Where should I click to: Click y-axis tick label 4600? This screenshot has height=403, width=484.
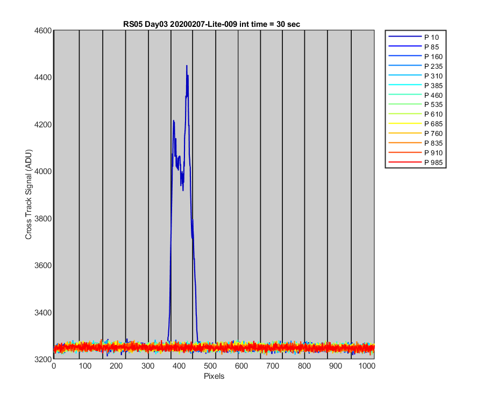click(43, 31)
